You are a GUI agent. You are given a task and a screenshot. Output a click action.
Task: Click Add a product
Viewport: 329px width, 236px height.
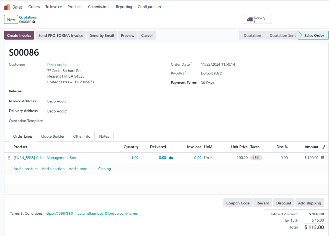26,169
